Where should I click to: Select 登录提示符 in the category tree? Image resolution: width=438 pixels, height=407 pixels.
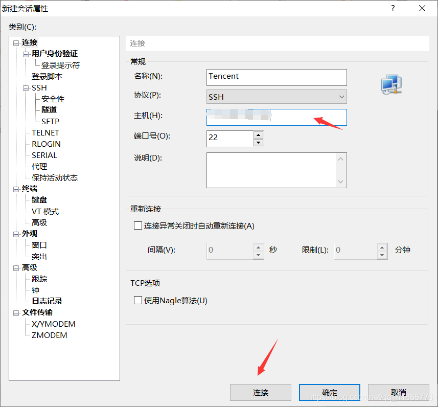(60, 65)
